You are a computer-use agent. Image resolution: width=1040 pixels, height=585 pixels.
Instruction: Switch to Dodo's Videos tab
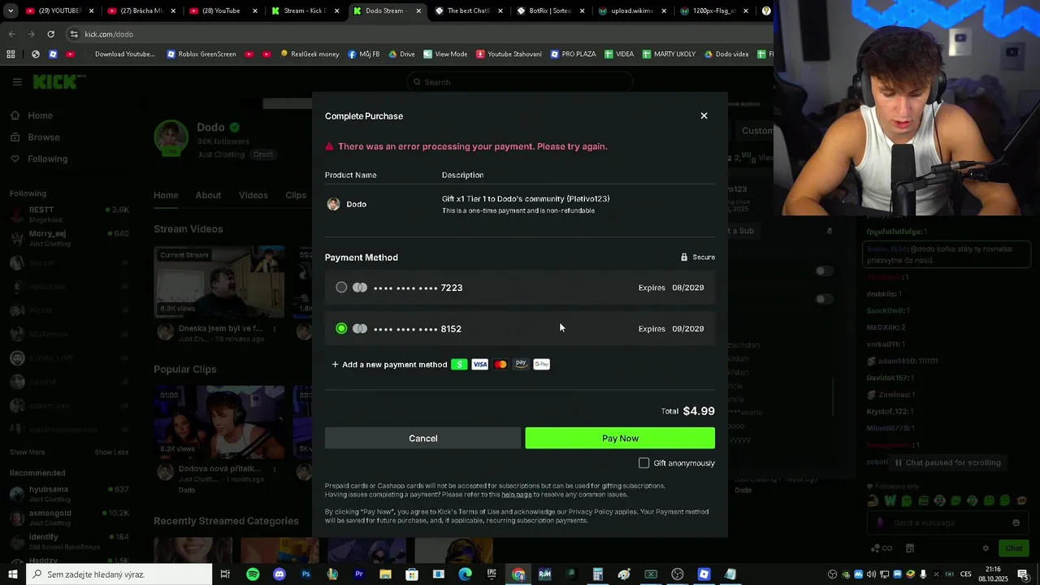(253, 195)
